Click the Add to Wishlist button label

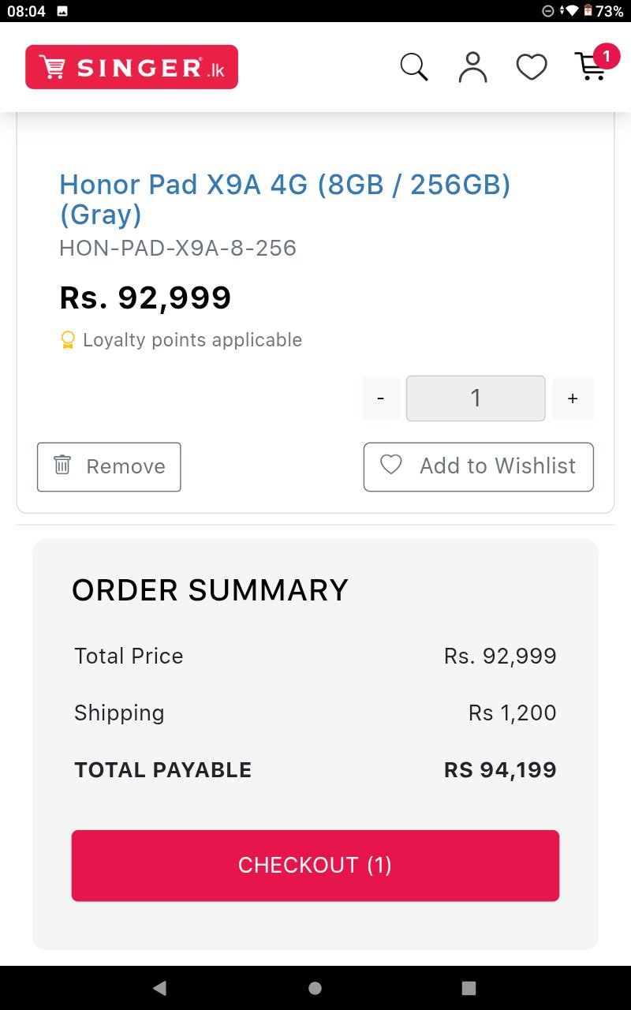click(498, 466)
